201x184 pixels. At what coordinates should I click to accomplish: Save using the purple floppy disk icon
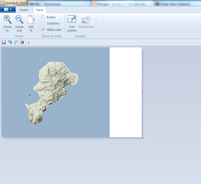[4, 42]
